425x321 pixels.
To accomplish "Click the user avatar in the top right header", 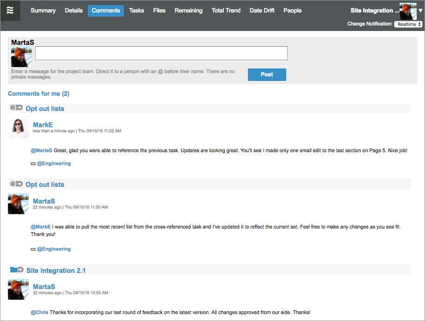I will pos(407,11).
